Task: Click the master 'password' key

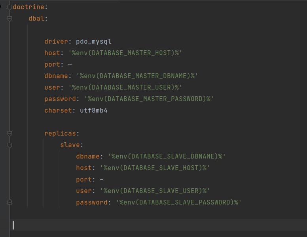Action: (x=60, y=99)
